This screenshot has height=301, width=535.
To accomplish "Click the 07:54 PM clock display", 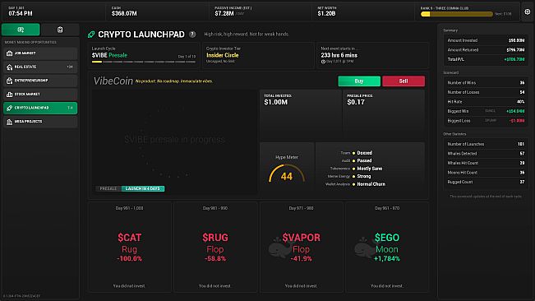I will pos(21,13).
